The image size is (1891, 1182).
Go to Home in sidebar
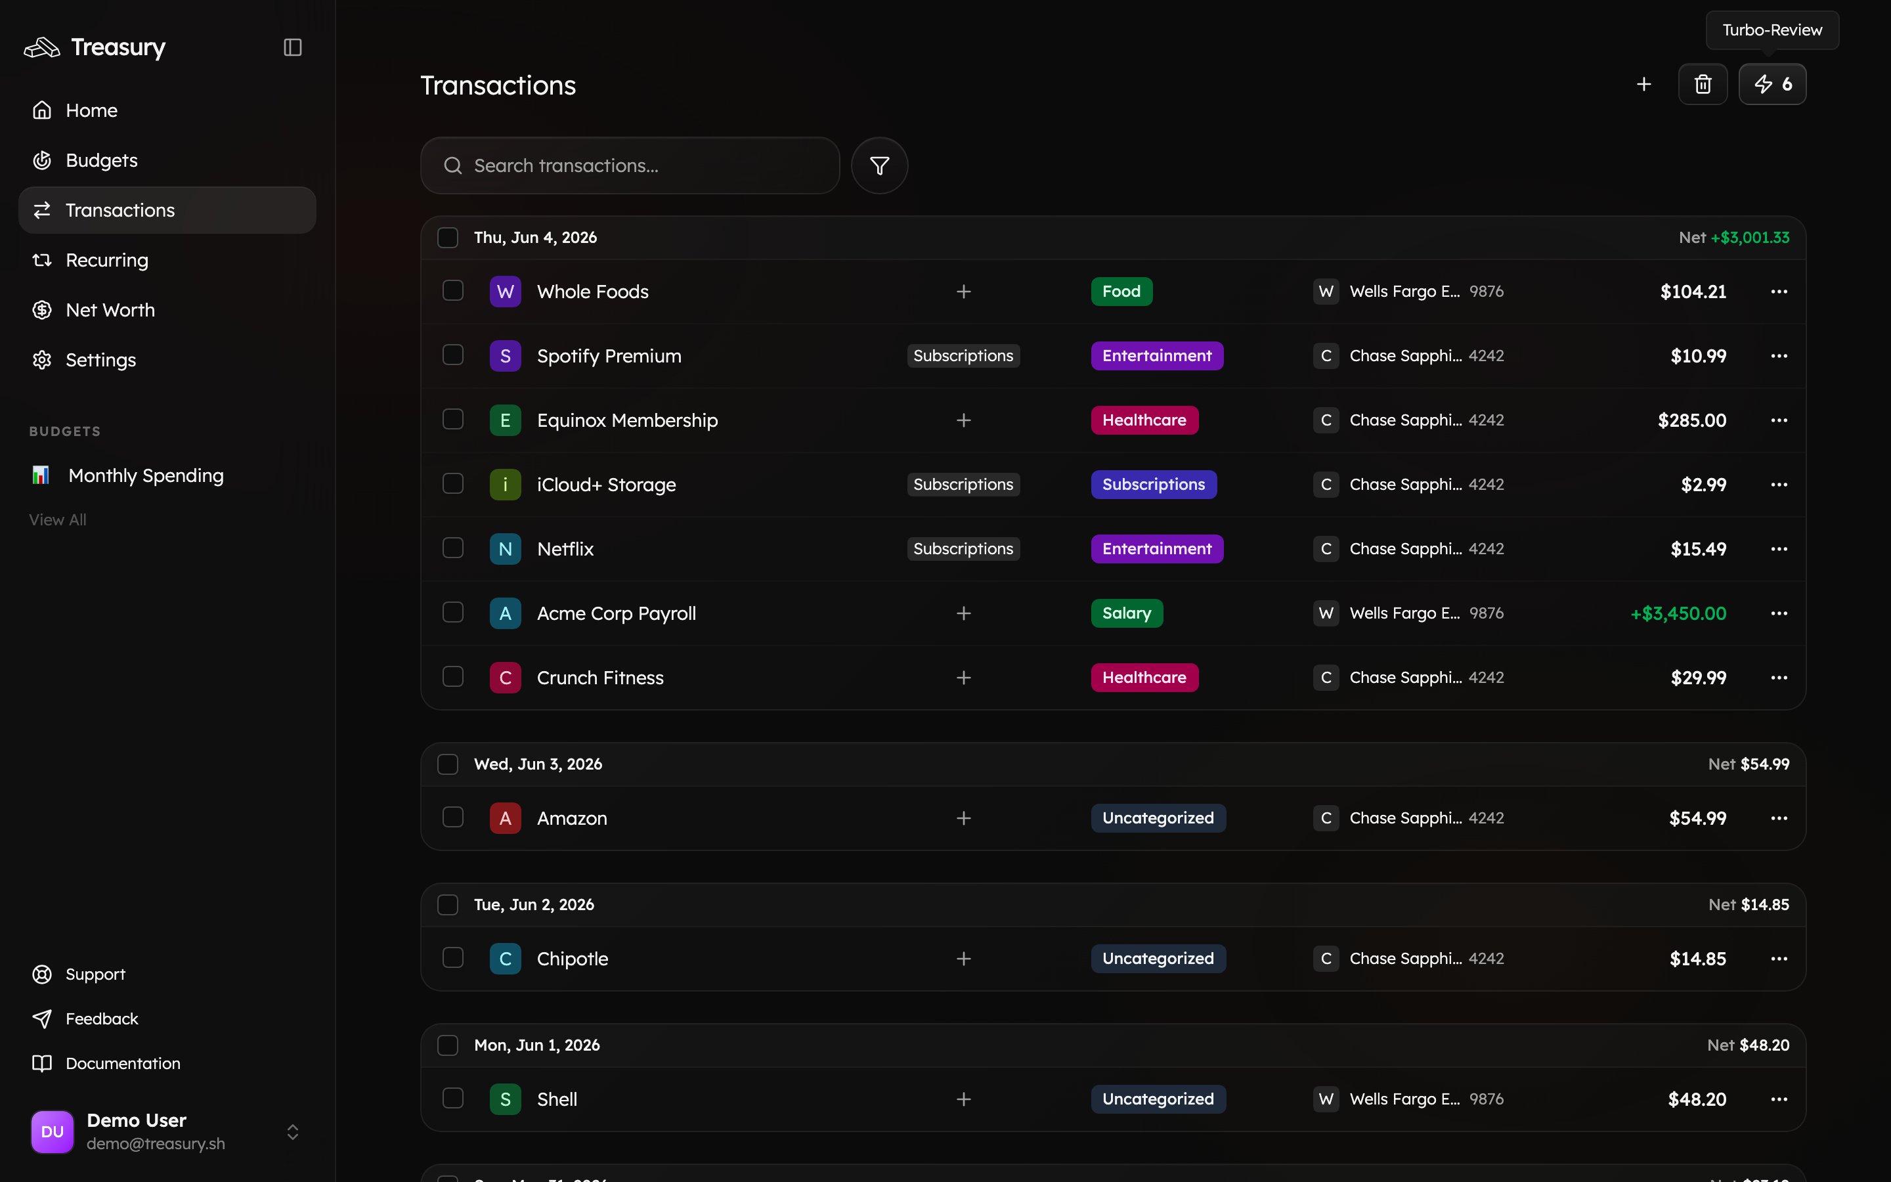(x=167, y=110)
